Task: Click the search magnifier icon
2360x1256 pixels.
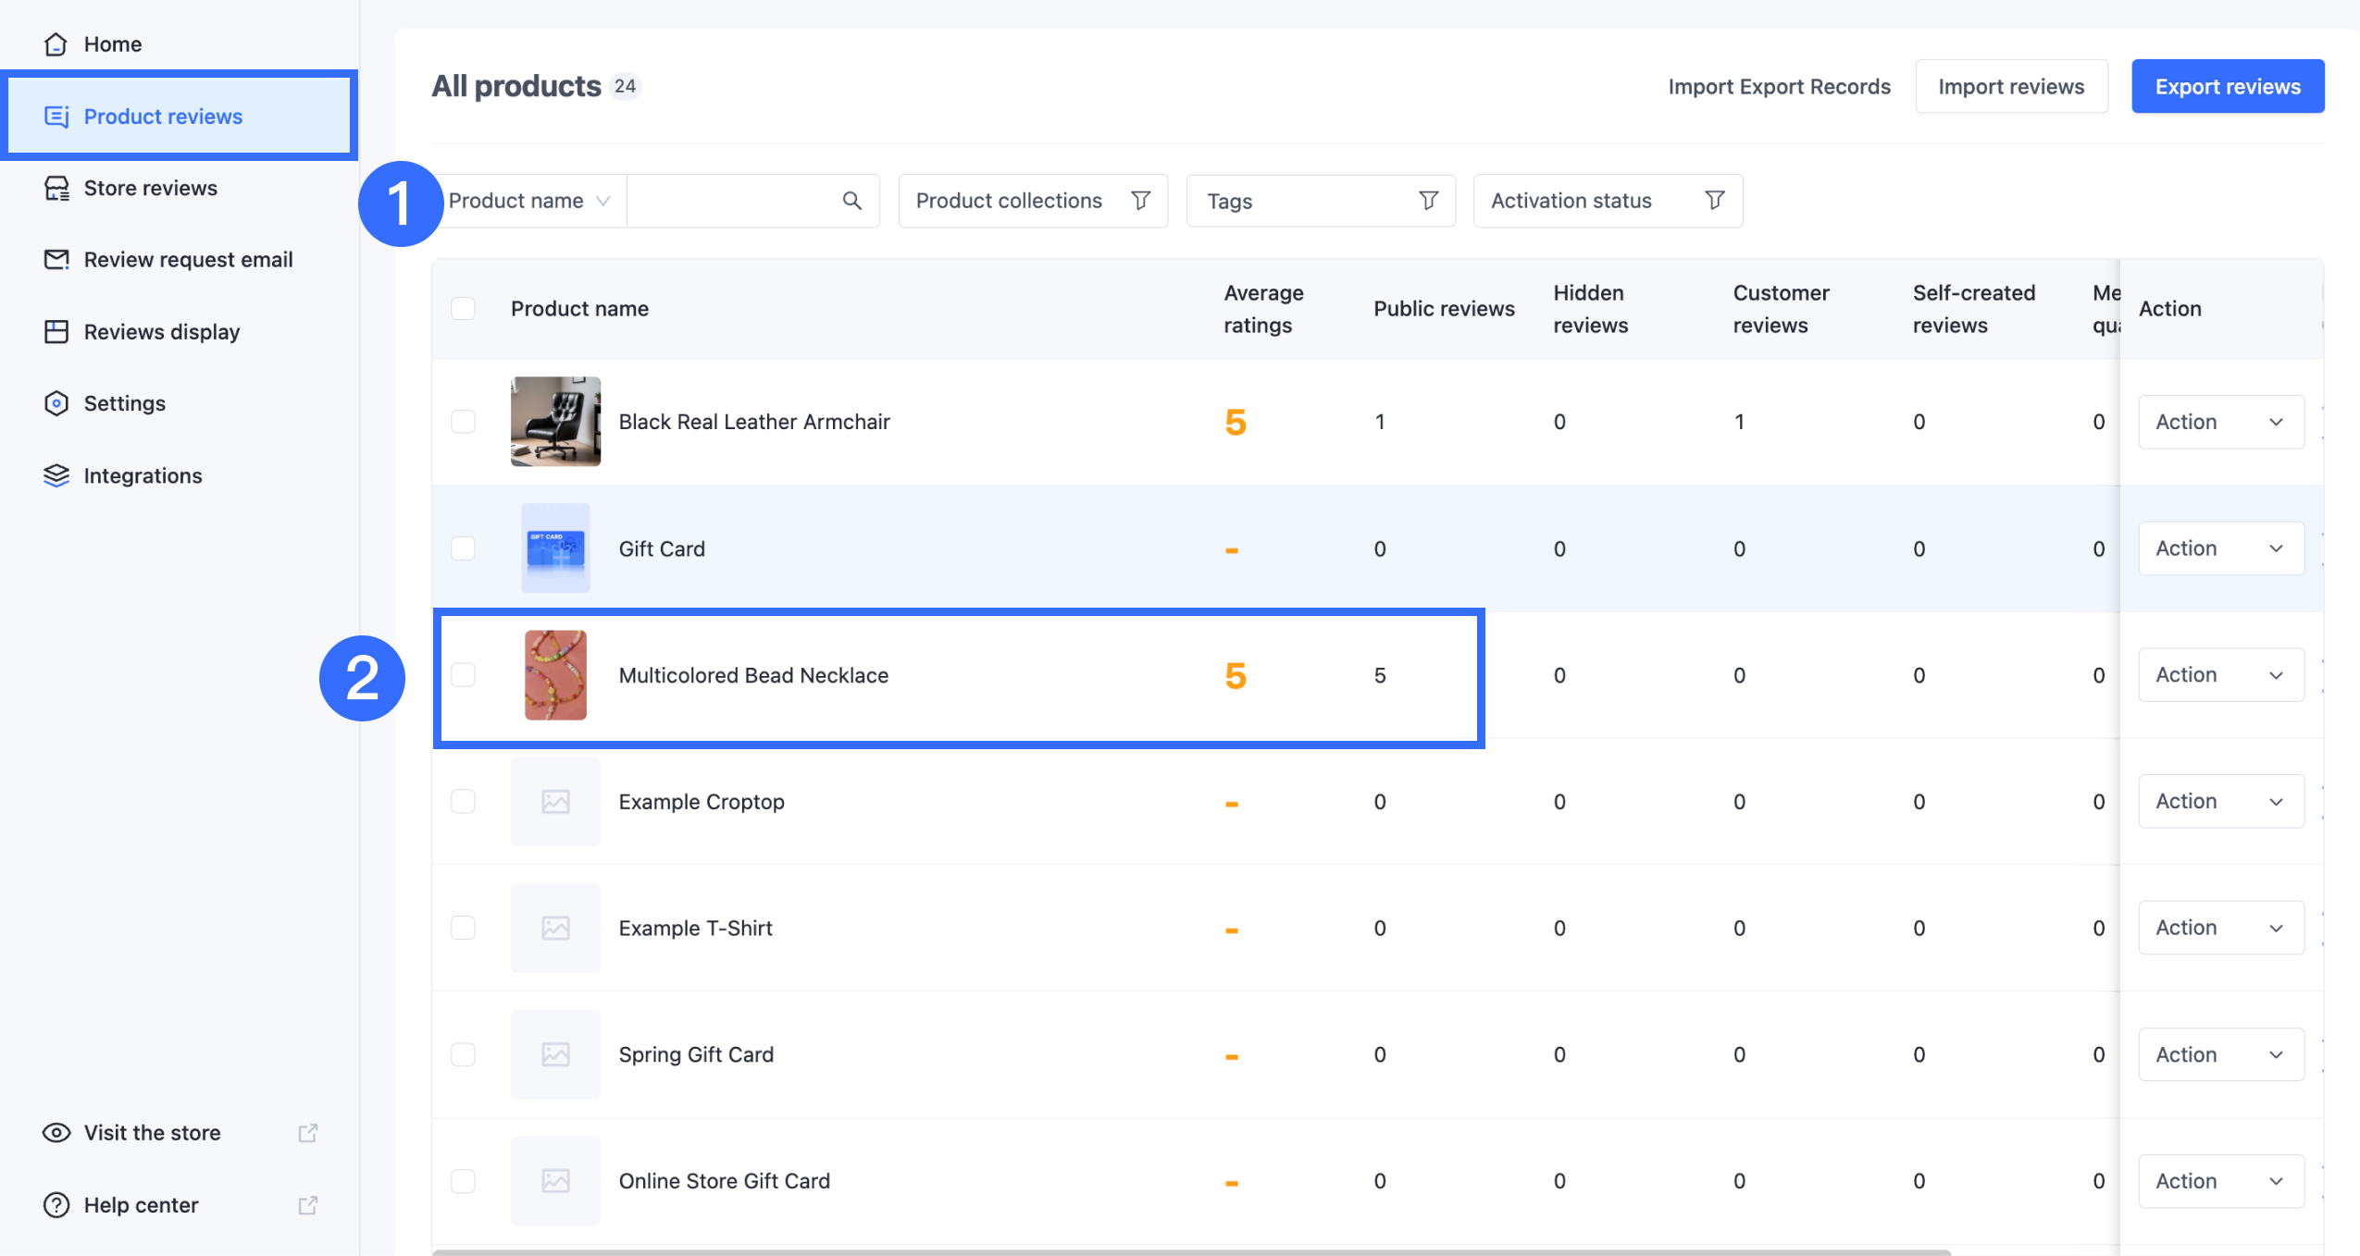Action: tap(851, 201)
